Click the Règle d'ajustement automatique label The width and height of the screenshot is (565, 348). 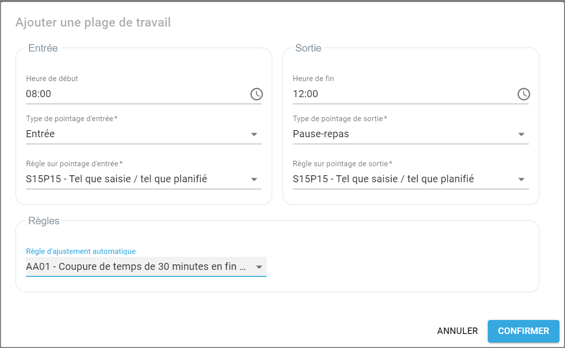[81, 251]
